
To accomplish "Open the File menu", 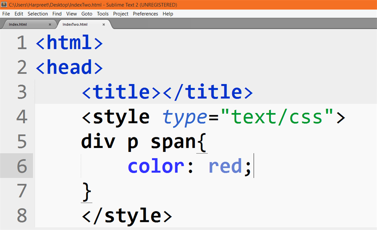I will [6, 14].
